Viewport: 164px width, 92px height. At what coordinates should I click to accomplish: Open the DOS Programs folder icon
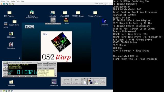(x=9, y=13)
